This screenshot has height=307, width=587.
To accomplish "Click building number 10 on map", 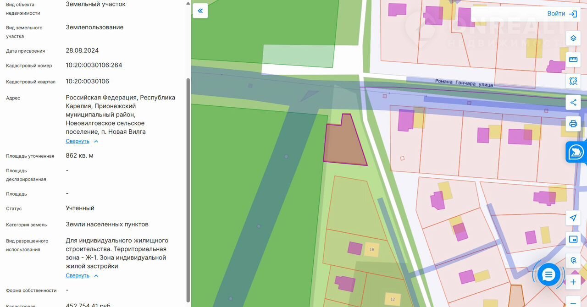I will coord(371,250).
